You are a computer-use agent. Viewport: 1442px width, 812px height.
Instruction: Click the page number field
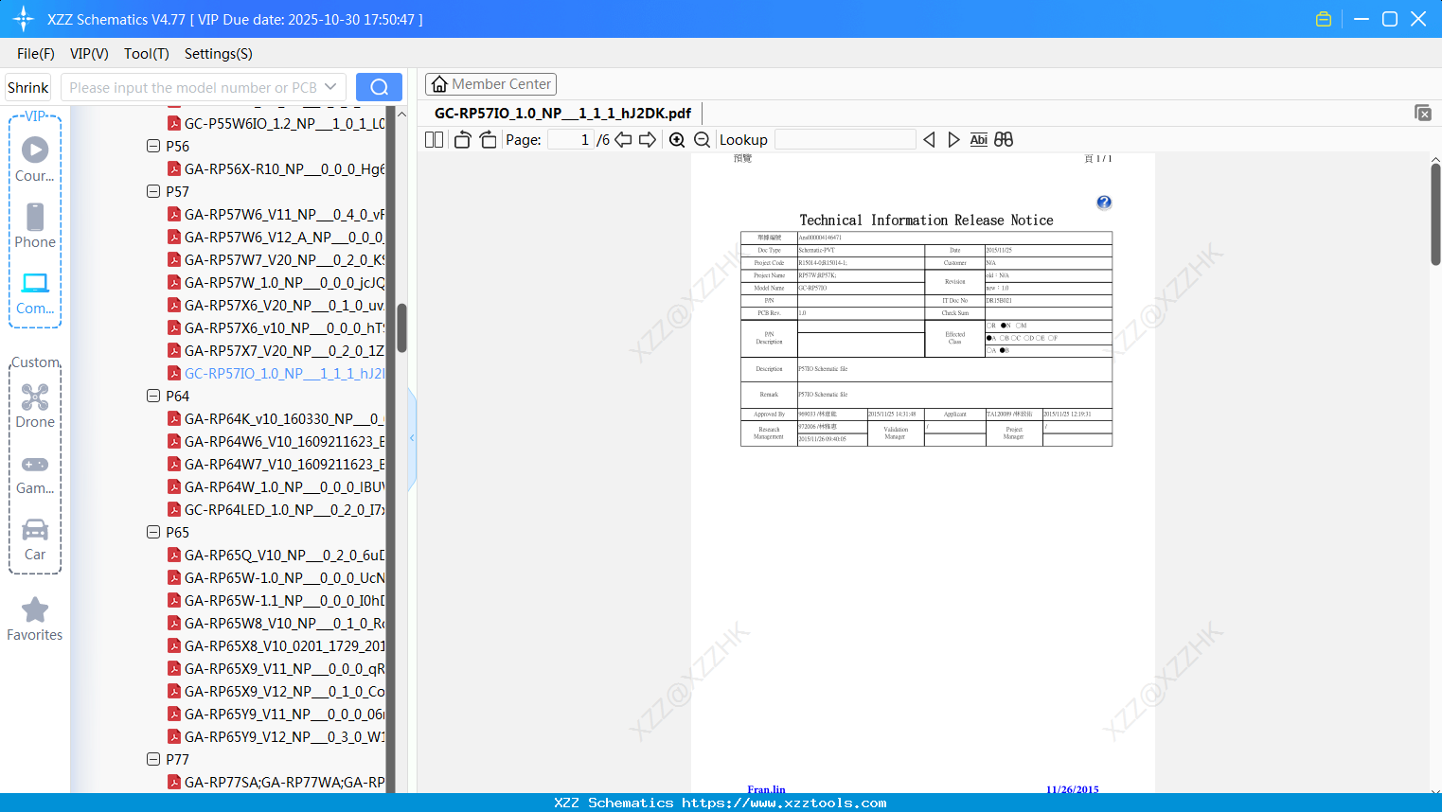570,140
